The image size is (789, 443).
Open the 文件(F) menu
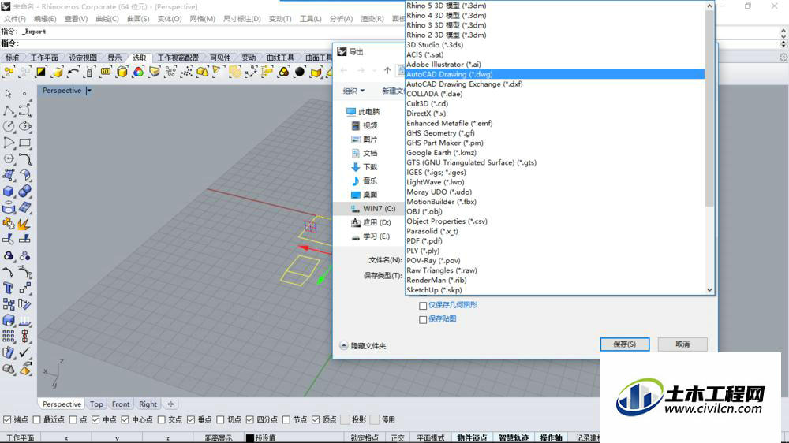click(x=15, y=19)
